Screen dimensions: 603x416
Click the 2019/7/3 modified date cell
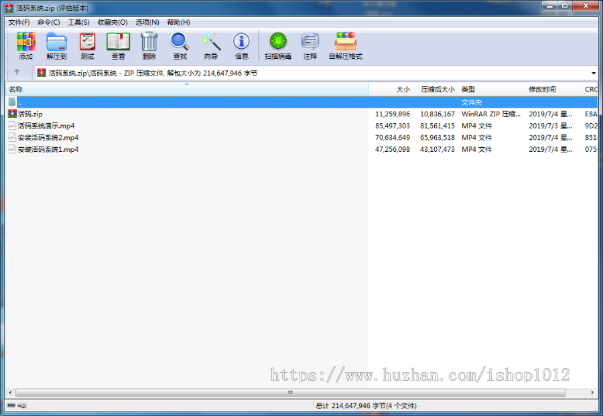tap(550, 126)
